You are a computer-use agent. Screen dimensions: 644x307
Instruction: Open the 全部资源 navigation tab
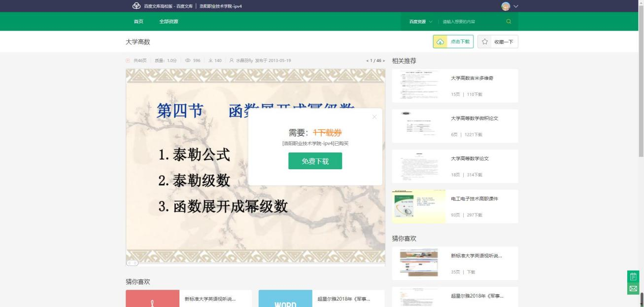(169, 22)
